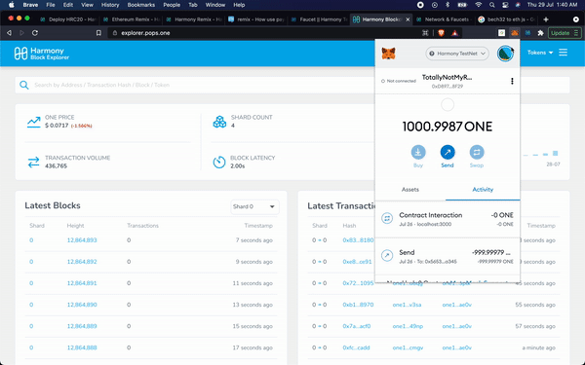Click the Brave Shields lion icon

pos(441,33)
